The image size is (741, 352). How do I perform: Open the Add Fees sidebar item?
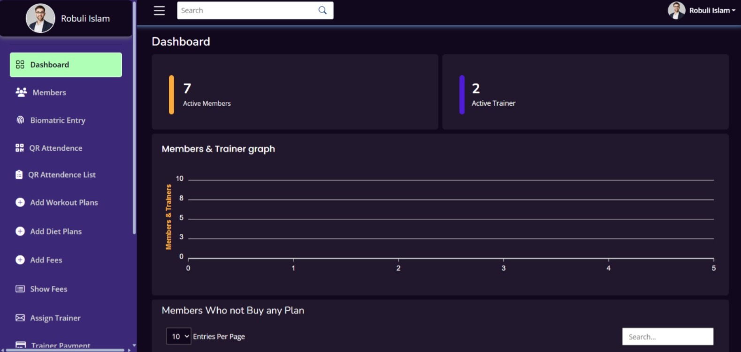point(46,260)
